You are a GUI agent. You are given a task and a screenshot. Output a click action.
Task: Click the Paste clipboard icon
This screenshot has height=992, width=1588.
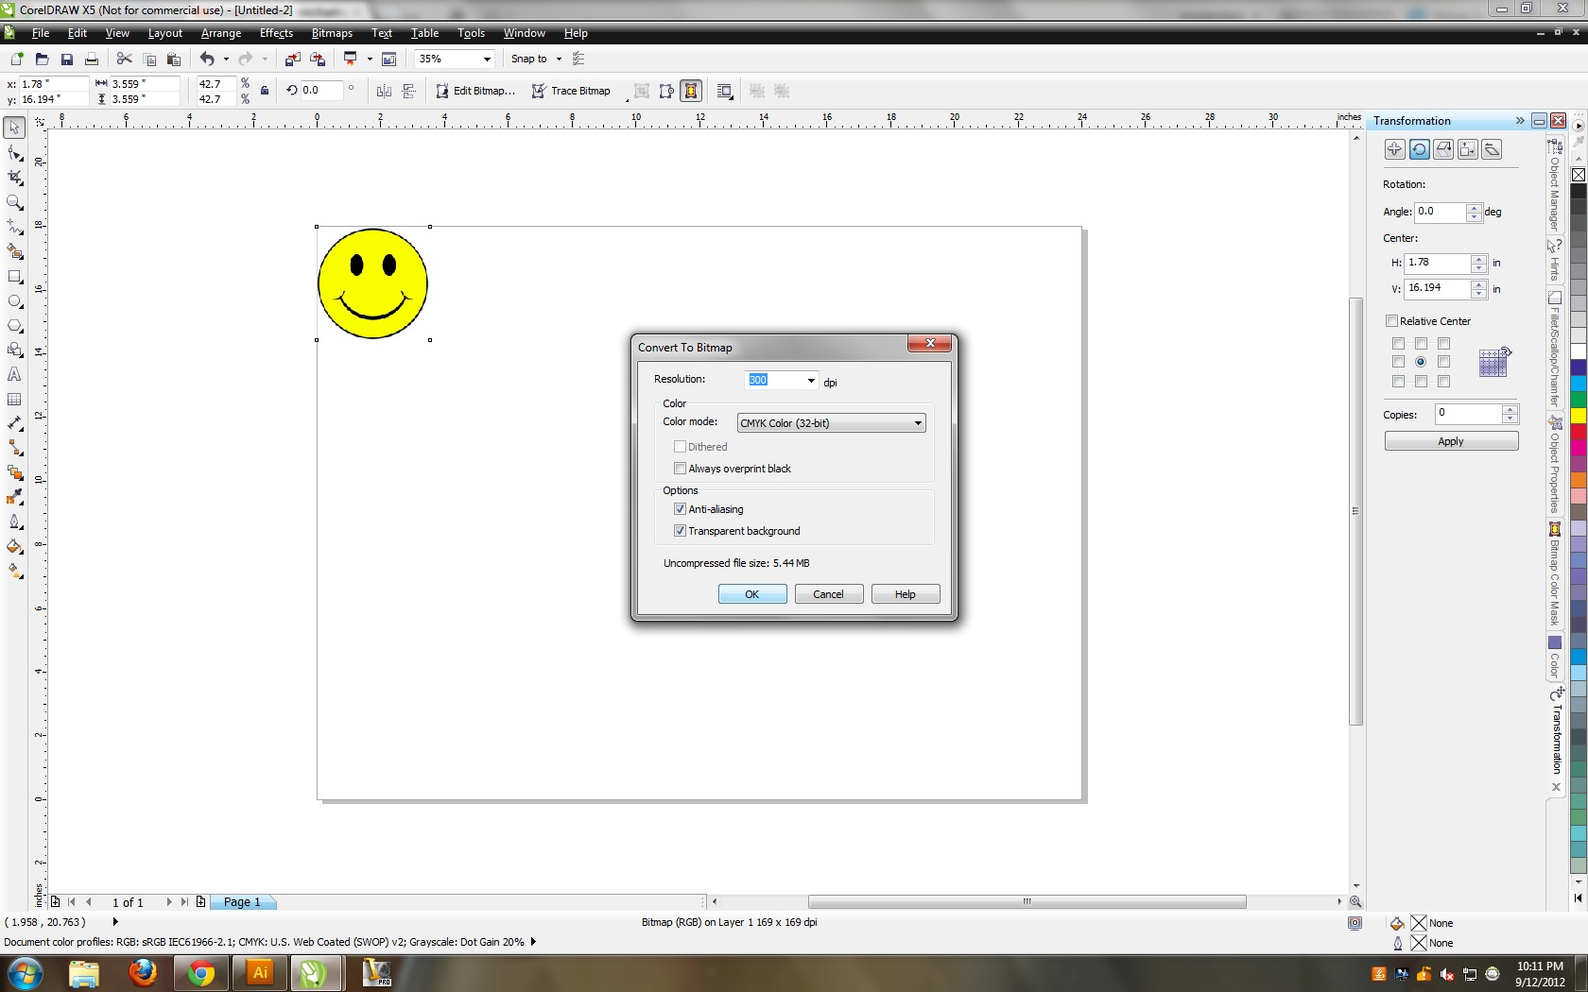pyautogui.click(x=173, y=59)
